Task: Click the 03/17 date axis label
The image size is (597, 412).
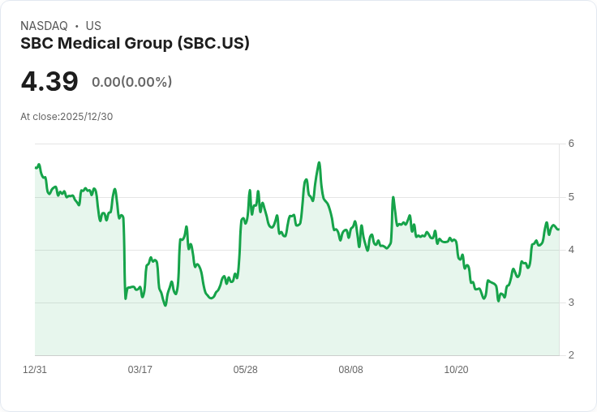Action: [x=140, y=370]
